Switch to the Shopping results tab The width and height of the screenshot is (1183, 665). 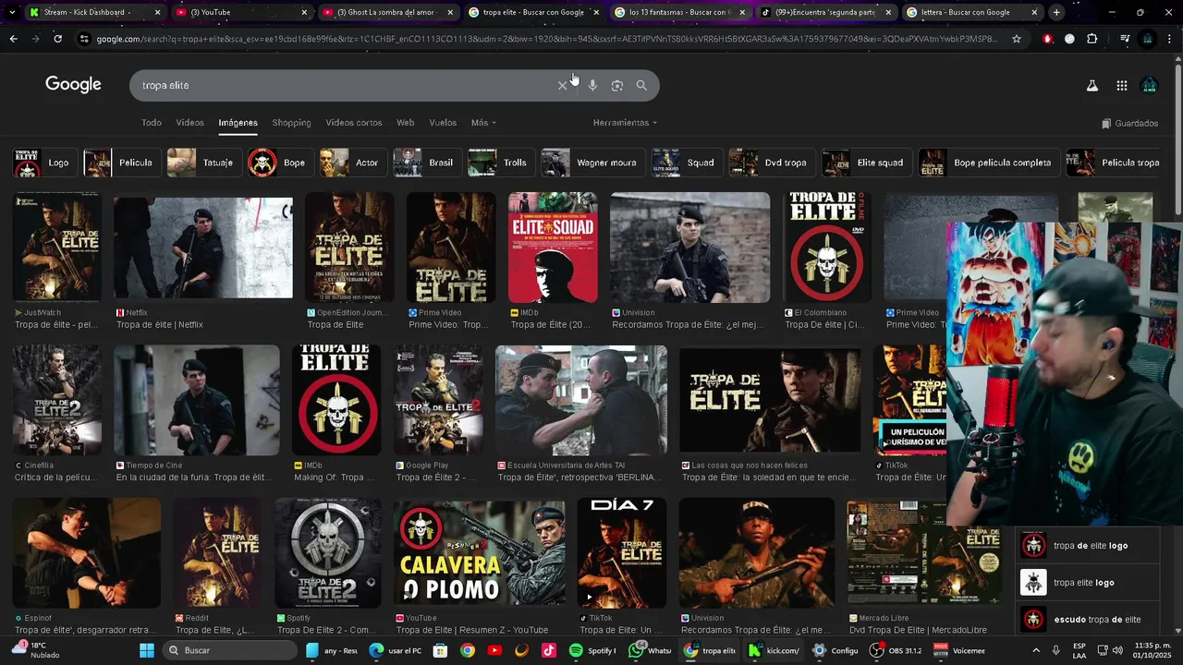[x=291, y=123]
